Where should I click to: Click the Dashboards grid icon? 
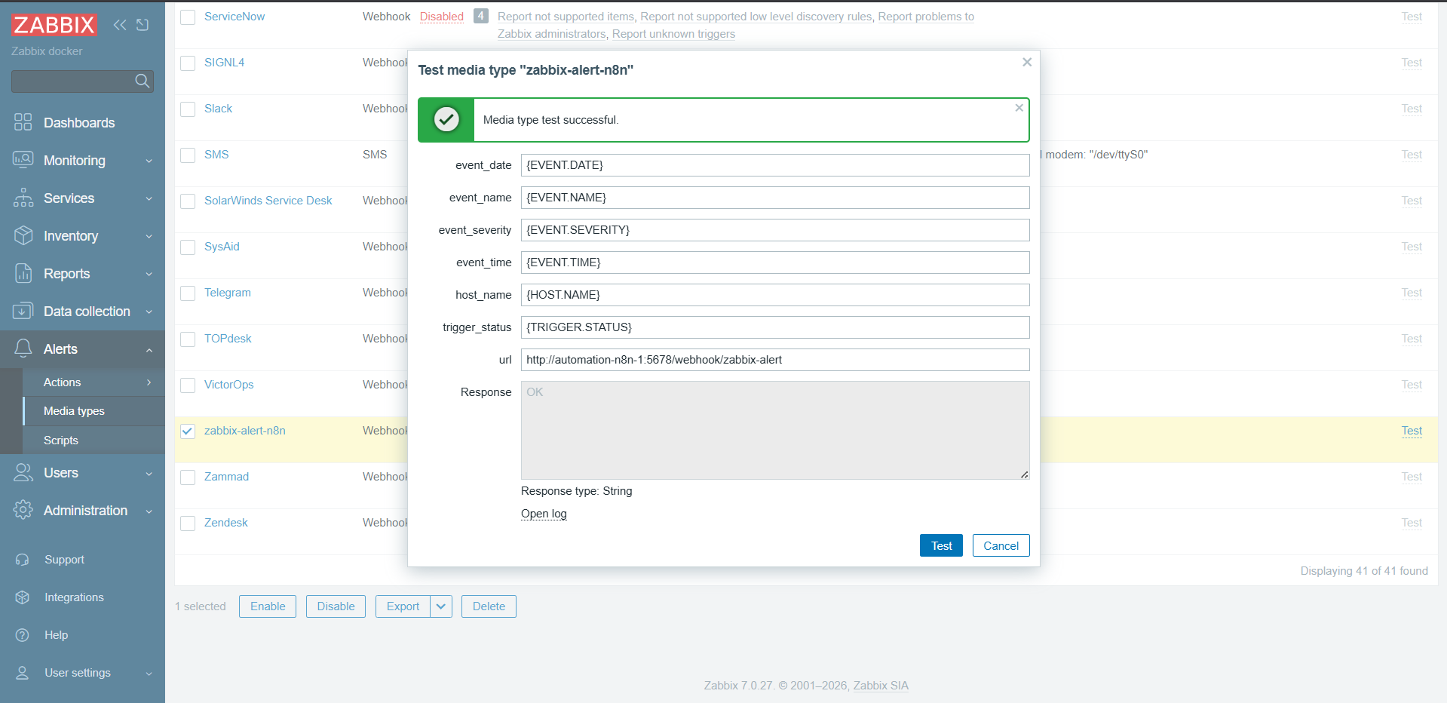click(23, 122)
